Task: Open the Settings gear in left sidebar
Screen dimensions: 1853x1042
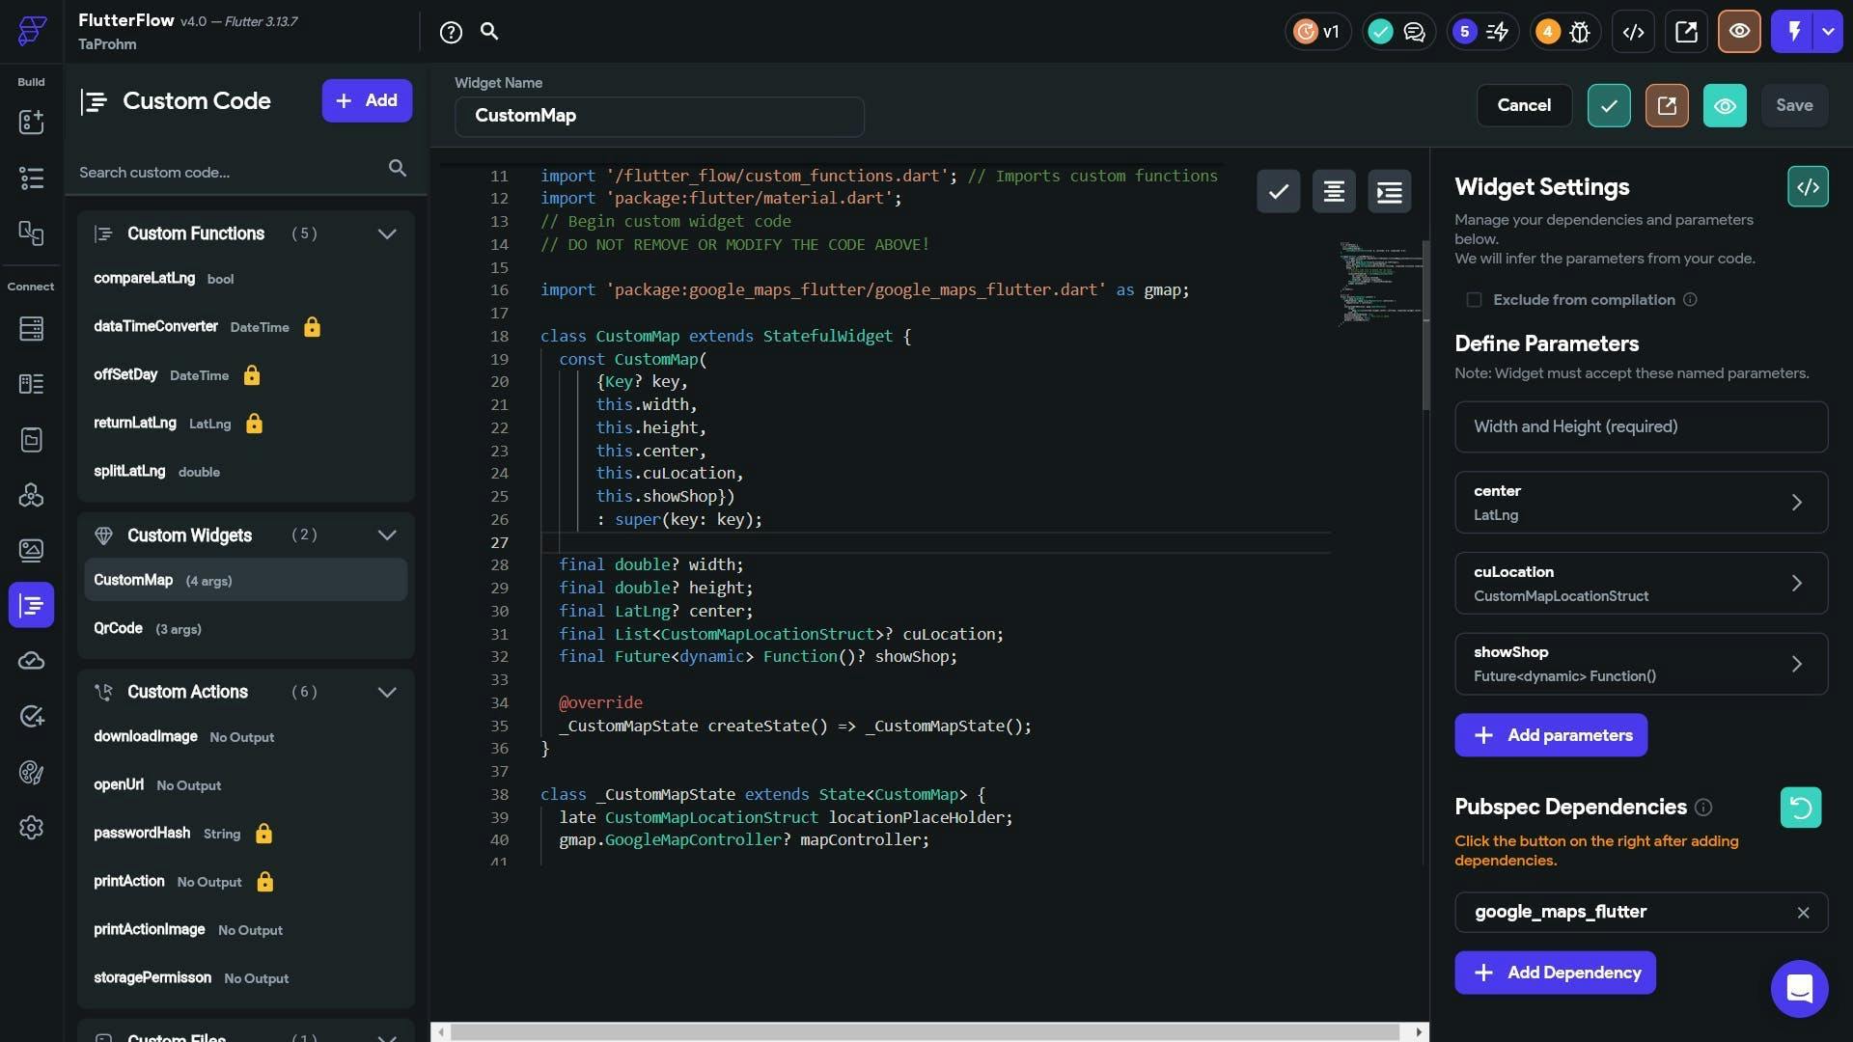Action: [x=31, y=828]
